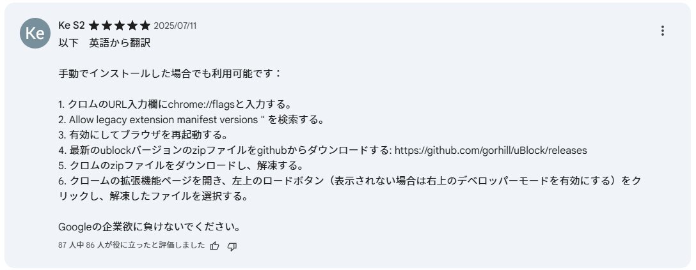696x270 pixels.
Task: Click the fifth rating star
Action: [145, 26]
